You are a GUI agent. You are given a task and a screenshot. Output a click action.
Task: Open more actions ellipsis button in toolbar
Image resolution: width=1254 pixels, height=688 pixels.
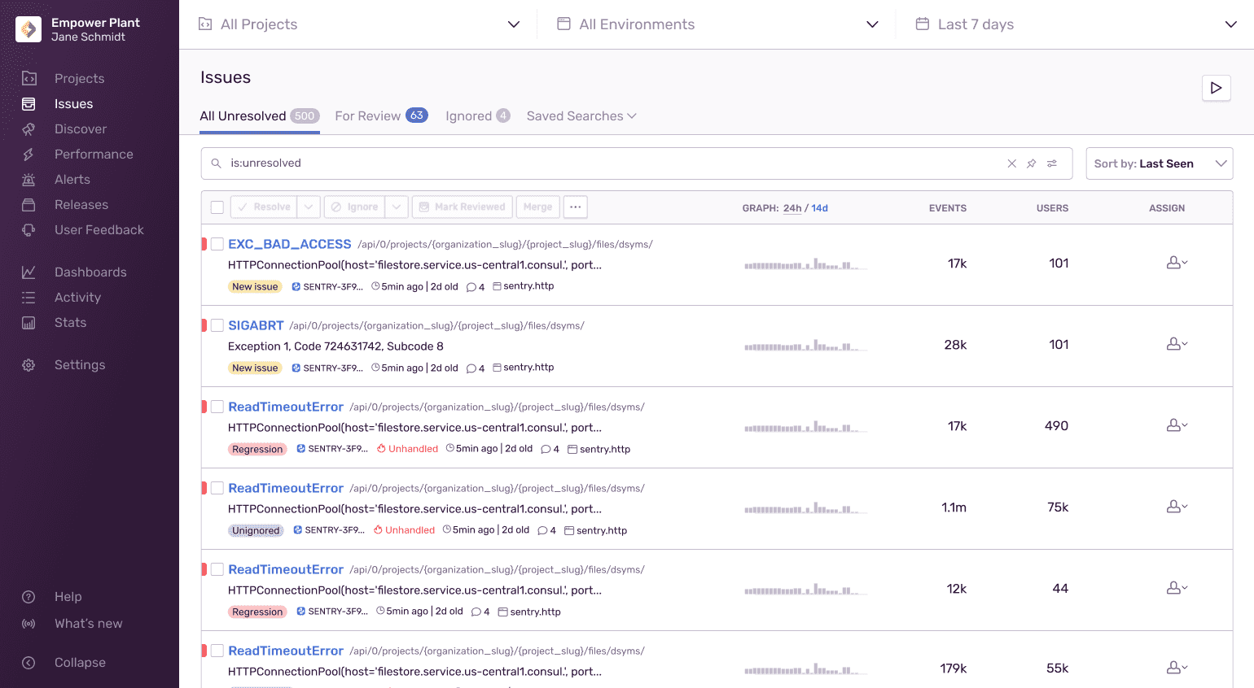click(575, 207)
